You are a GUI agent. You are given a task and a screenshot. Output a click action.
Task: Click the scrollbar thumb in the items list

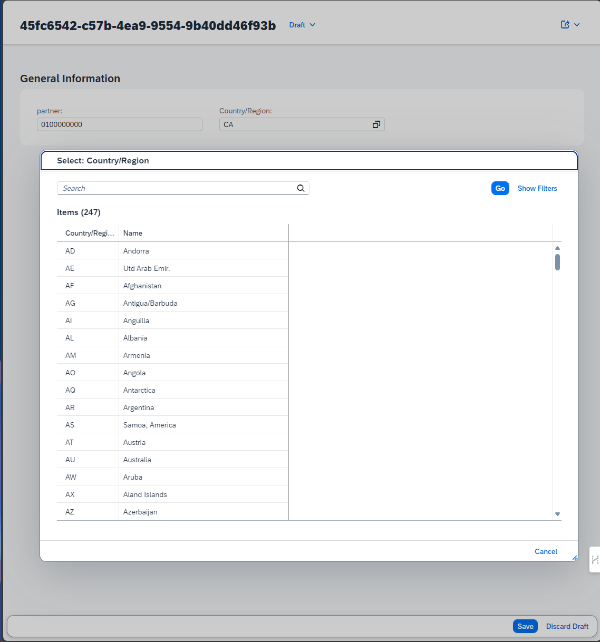click(x=557, y=261)
